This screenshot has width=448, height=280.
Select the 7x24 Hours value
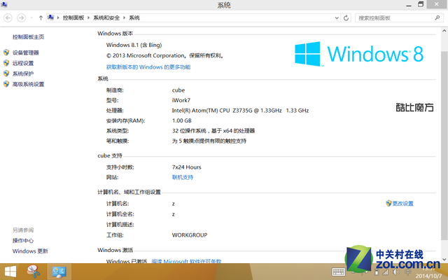click(x=187, y=167)
